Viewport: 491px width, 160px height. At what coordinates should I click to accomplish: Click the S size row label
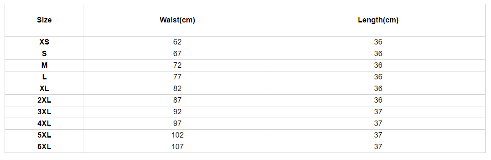tap(44, 54)
